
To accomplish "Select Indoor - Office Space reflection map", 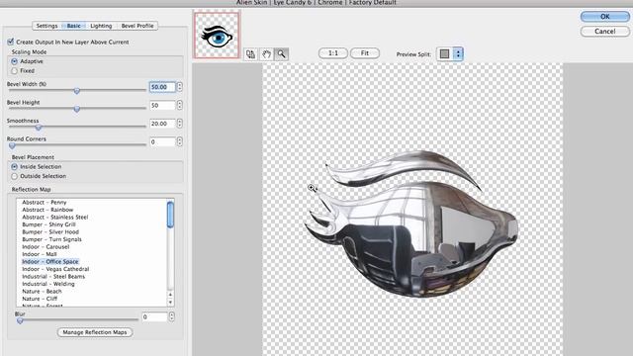I will click(x=50, y=261).
